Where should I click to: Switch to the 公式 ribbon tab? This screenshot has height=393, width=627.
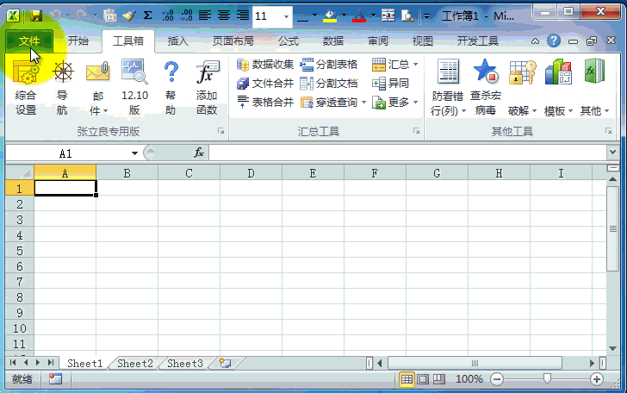[288, 41]
